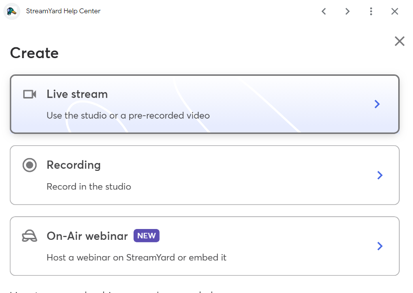This screenshot has height=293, width=413.
Task: Click the StreamYard duck logo icon
Action: pyautogui.click(x=12, y=11)
